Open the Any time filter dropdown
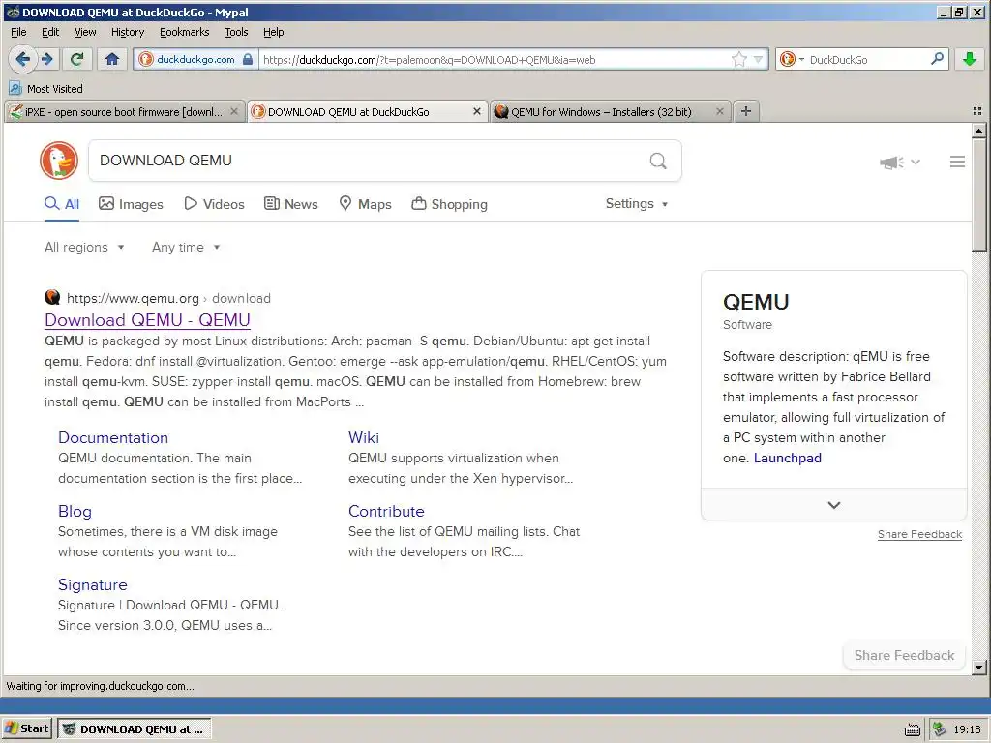This screenshot has height=743, width=991. pyautogui.click(x=186, y=247)
